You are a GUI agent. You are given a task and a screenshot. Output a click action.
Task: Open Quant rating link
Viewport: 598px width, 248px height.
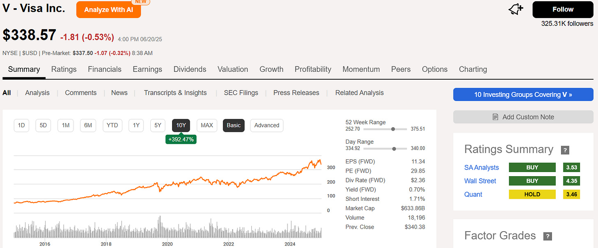pos(473,195)
